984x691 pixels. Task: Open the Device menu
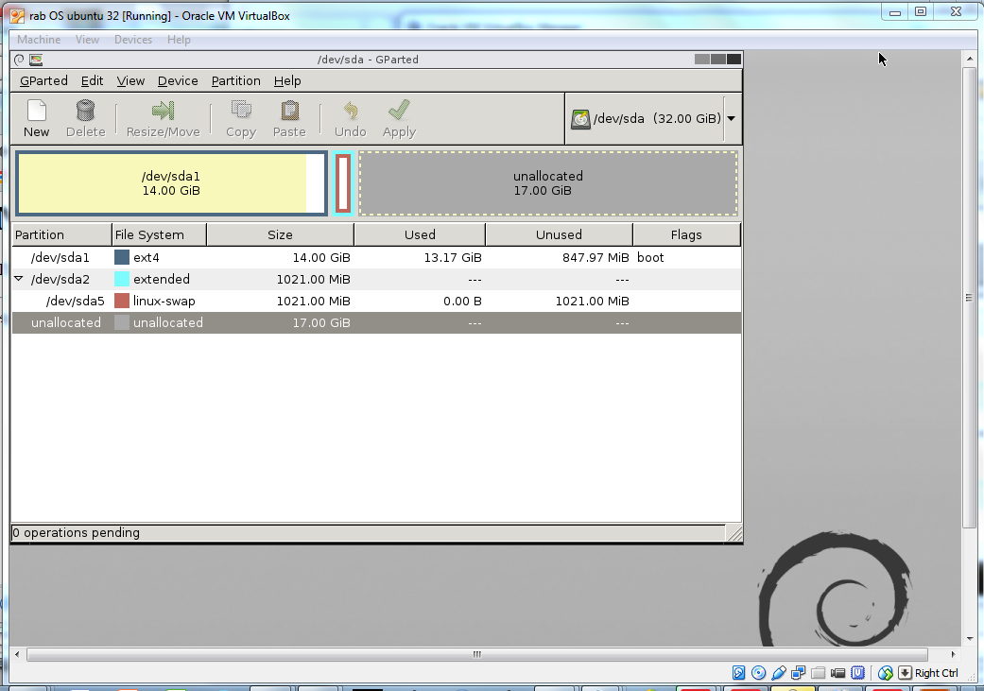click(x=178, y=81)
